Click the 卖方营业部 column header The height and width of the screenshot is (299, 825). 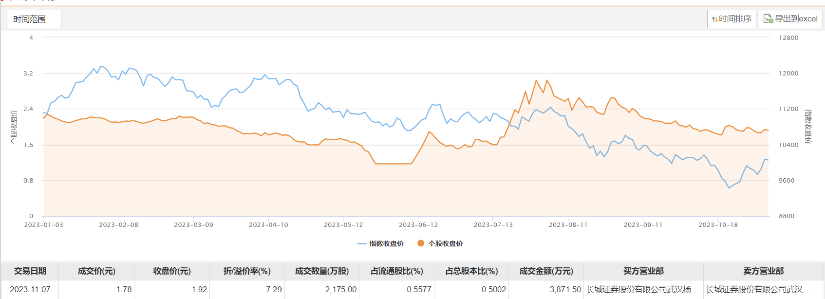point(763,271)
